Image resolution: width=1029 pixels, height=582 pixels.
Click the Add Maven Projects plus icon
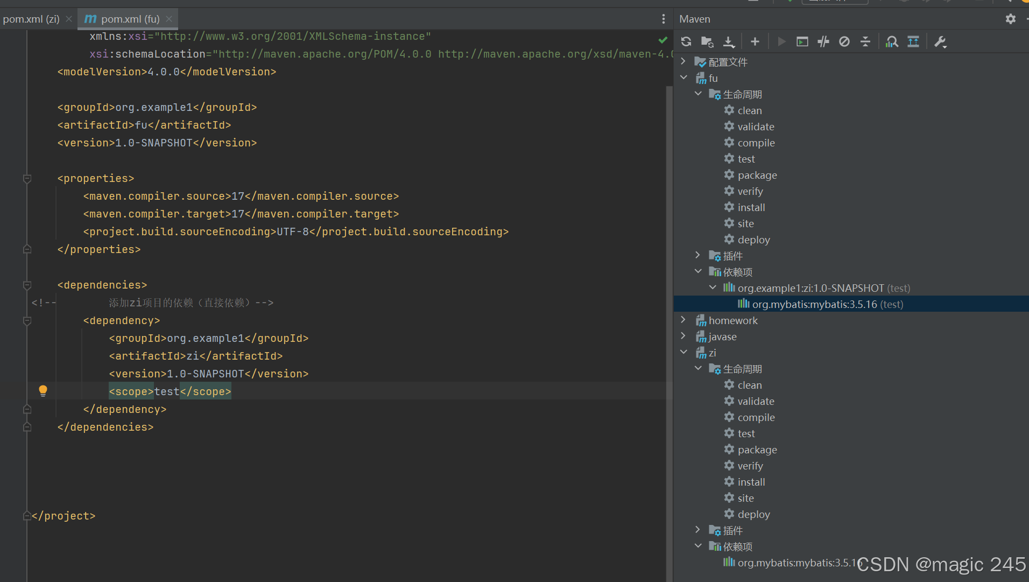[x=755, y=41]
